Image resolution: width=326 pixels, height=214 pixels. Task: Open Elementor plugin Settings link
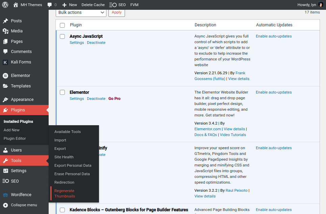pyautogui.click(x=77, y=99)
